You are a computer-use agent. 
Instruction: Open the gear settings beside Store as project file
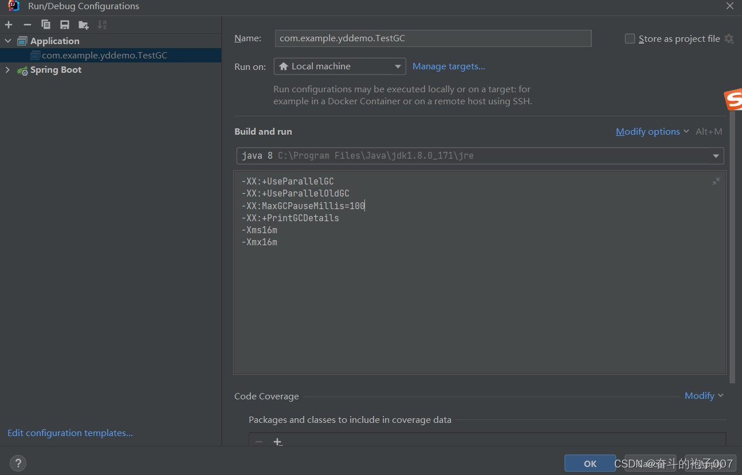click(x=729, y=38)
